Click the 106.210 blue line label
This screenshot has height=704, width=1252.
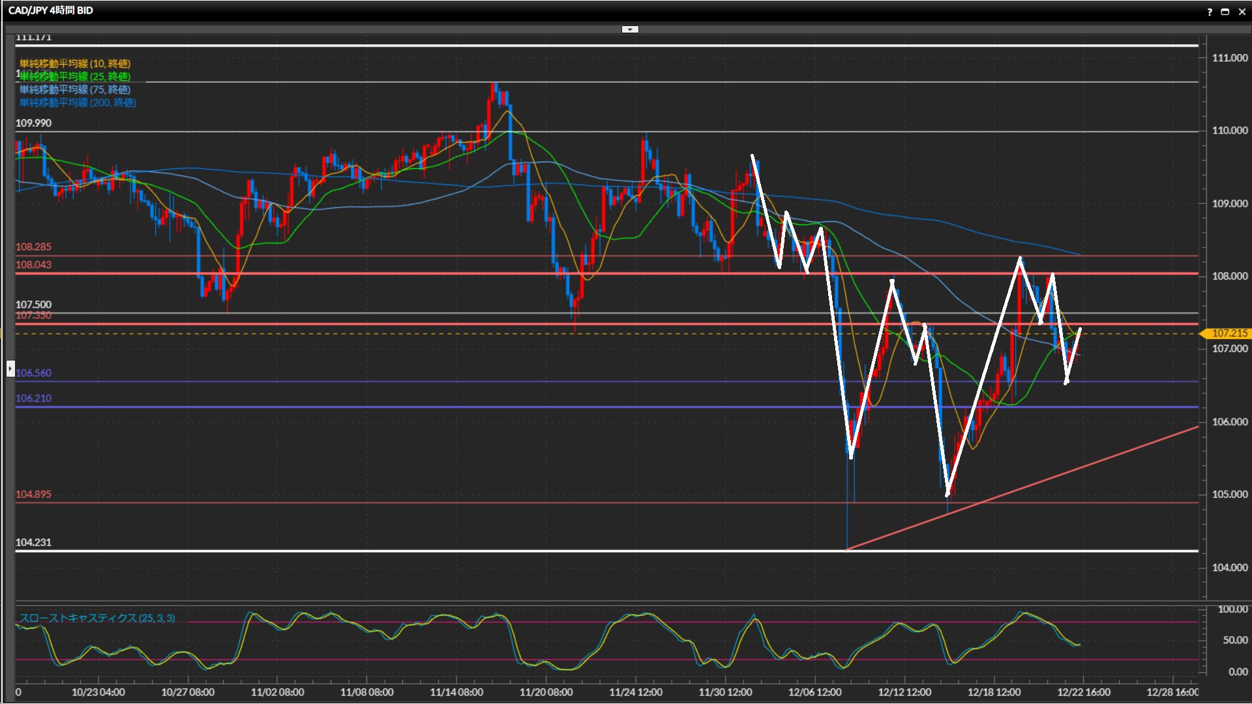(x=33, y=398)
